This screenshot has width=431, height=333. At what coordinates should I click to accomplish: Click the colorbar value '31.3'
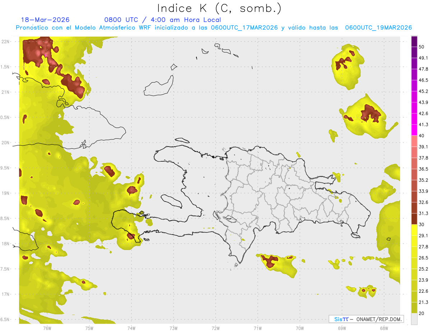click(423, 213)
